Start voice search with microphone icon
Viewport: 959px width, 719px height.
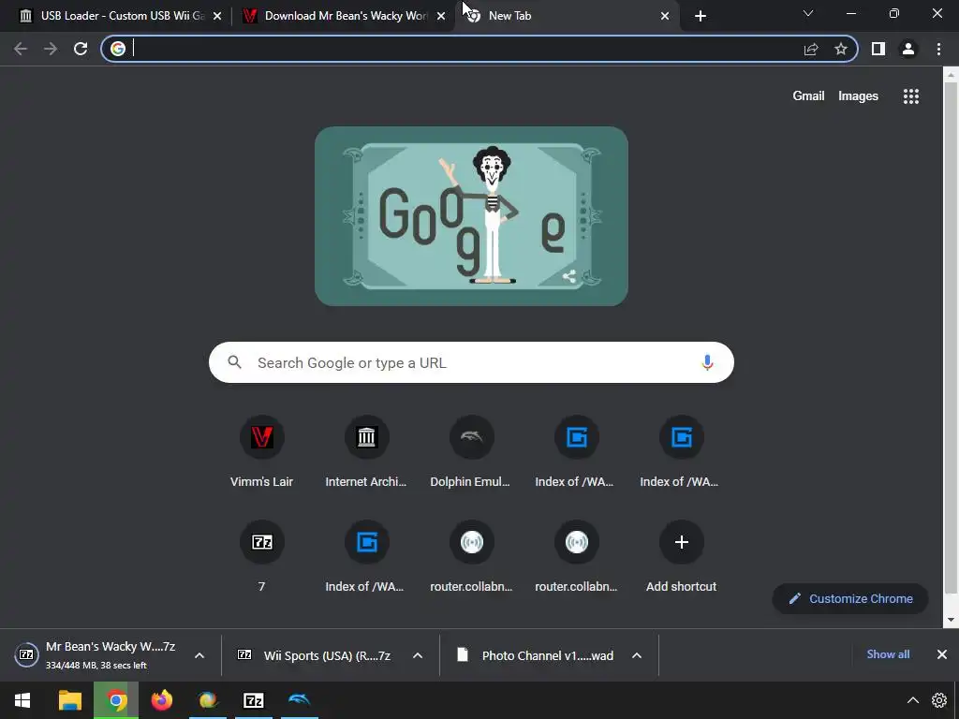[x=707, y=362]
